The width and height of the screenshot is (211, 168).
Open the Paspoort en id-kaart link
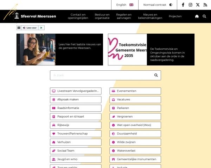coord(76,117)
